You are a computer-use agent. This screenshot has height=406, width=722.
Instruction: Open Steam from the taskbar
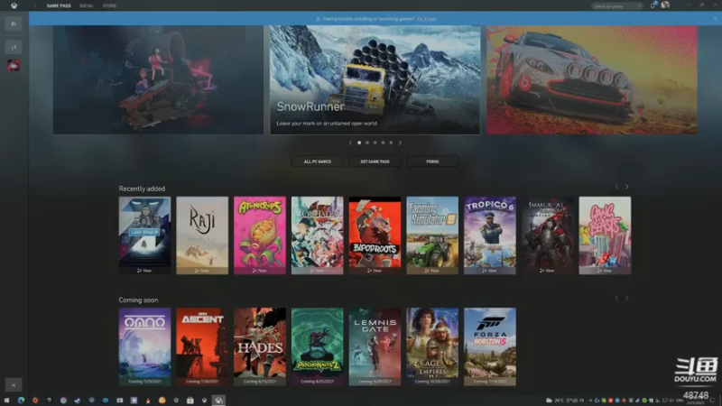pyautogui.click(x=78, y=401)
